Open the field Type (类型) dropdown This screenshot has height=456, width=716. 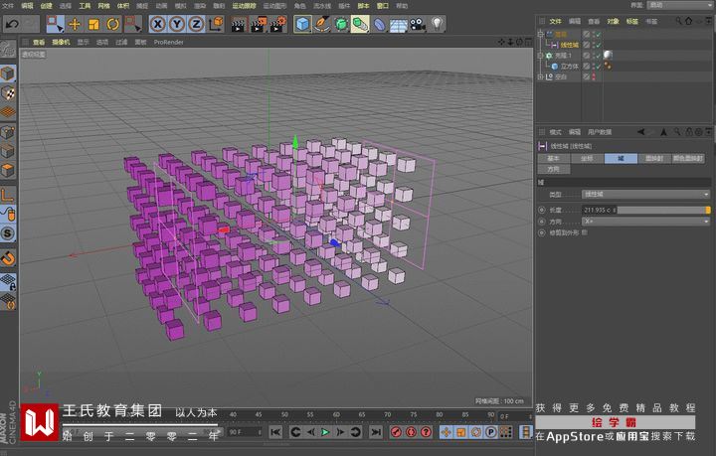coord(645,195)
